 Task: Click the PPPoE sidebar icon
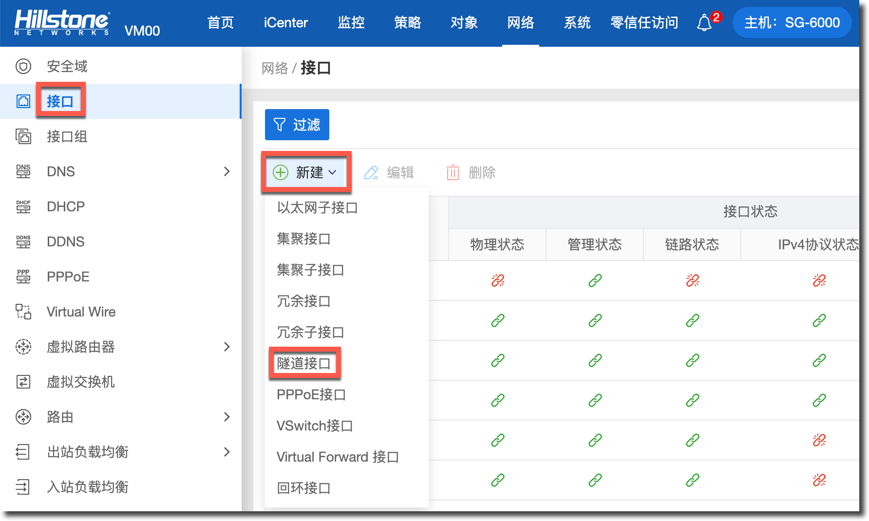pyautogui.click(x=23, y=277)
